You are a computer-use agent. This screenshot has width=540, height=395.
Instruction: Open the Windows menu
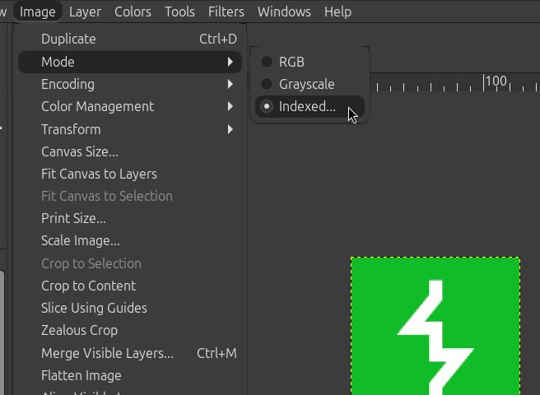(284, 12)
